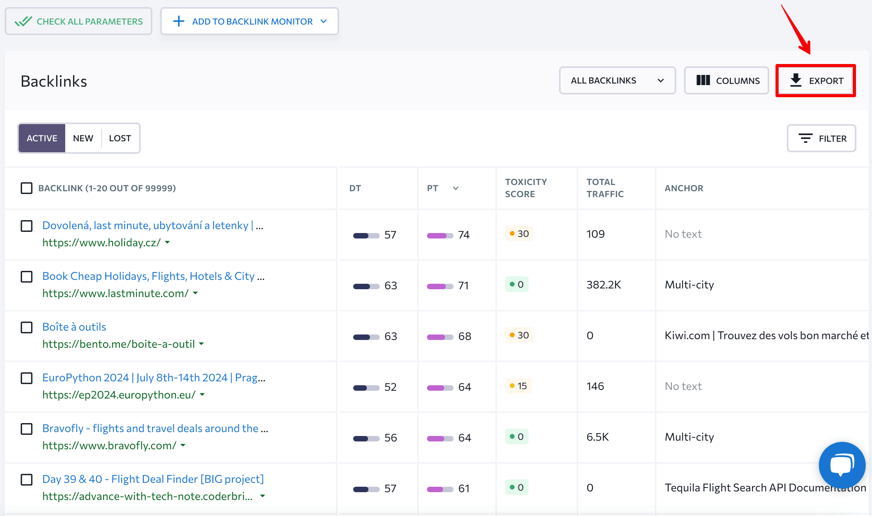This screenshot has height=516, width=872.
Task: Click the Kiwi.com Trouvez des vols anchor text
Action: [767, 335]
